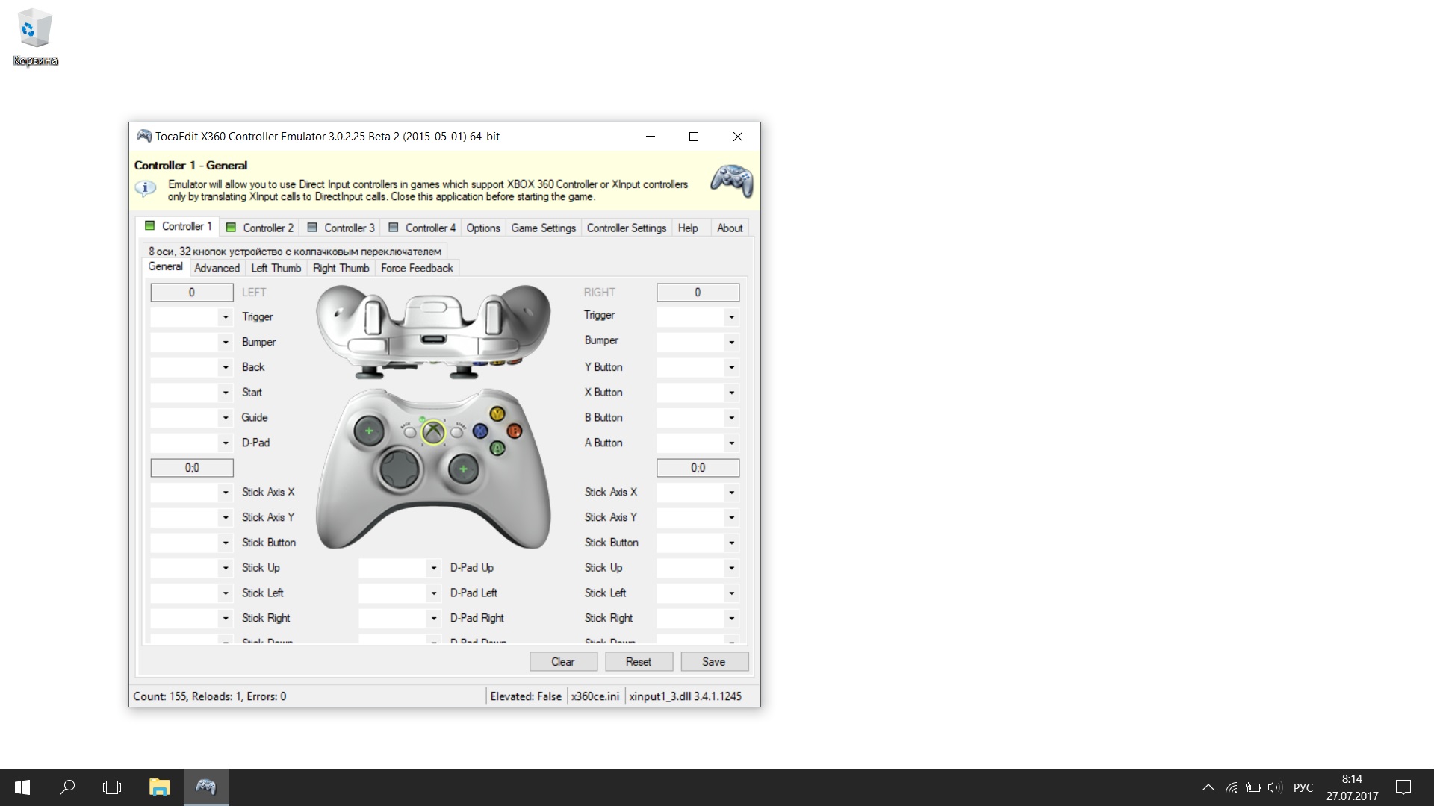
Task: Click the gamepad icon in header banner
Action: click(x=731, y=181)
